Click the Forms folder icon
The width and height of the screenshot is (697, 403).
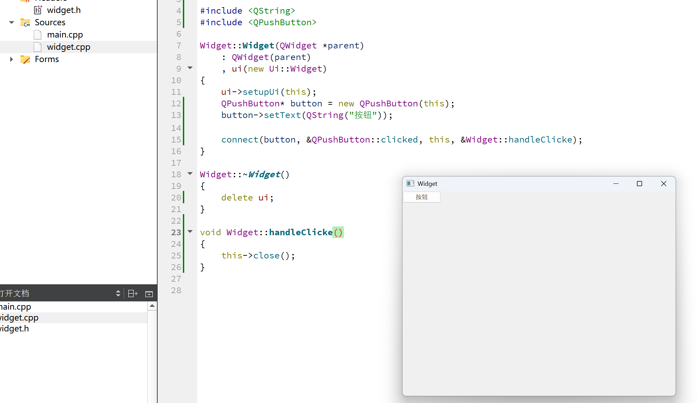25,59
